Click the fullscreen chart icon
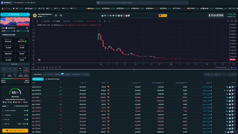This screenshot has width=238, height=134. click(x=100, y=21)
